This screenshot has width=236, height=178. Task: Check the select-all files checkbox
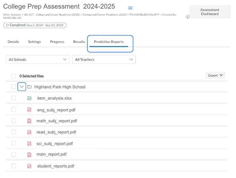coord(14,76)
